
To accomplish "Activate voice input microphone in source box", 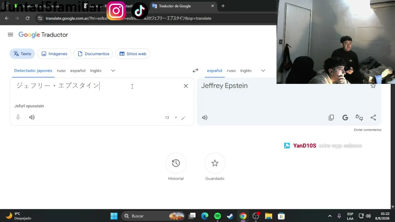I will coord(18,117).
